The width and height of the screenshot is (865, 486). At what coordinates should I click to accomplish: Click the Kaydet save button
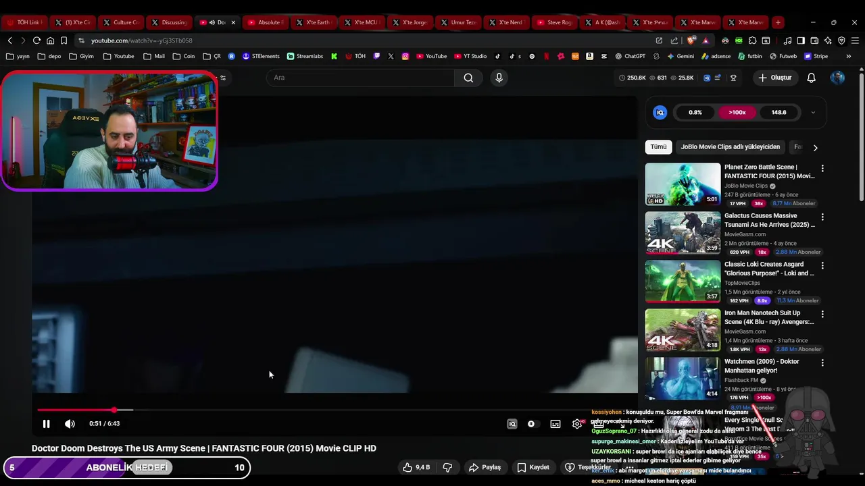point(533,467)
